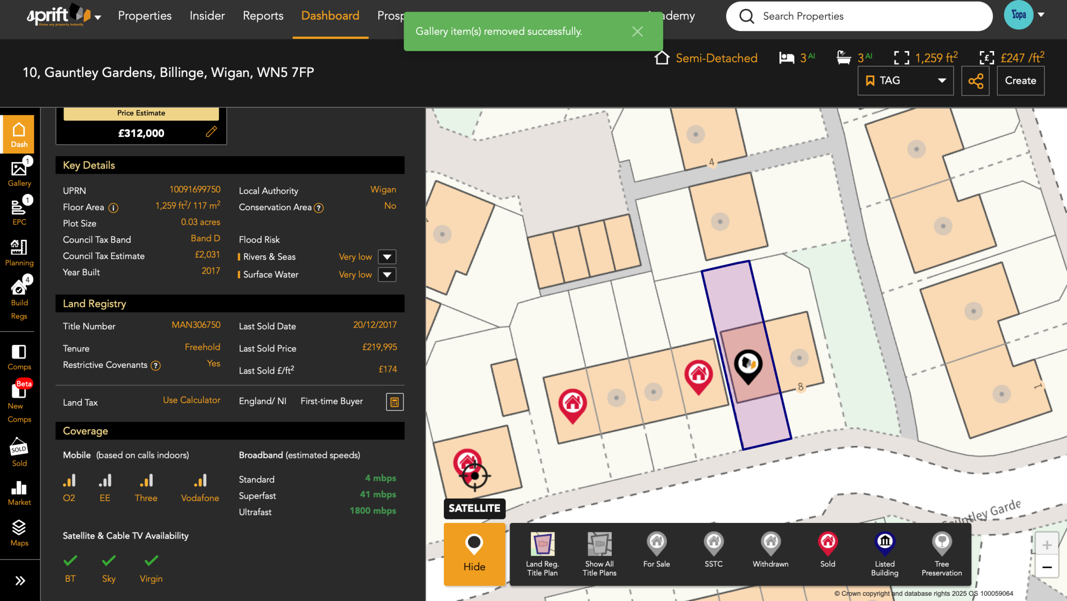Edit price estimate with pencil icon
This screenshot has width=1067, height=601.
pyautogui.click(x=211, y=132)
